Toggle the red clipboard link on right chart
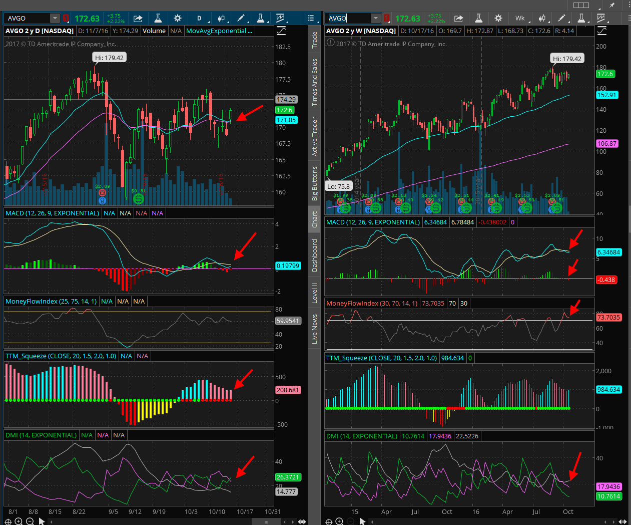 (386, 19)
